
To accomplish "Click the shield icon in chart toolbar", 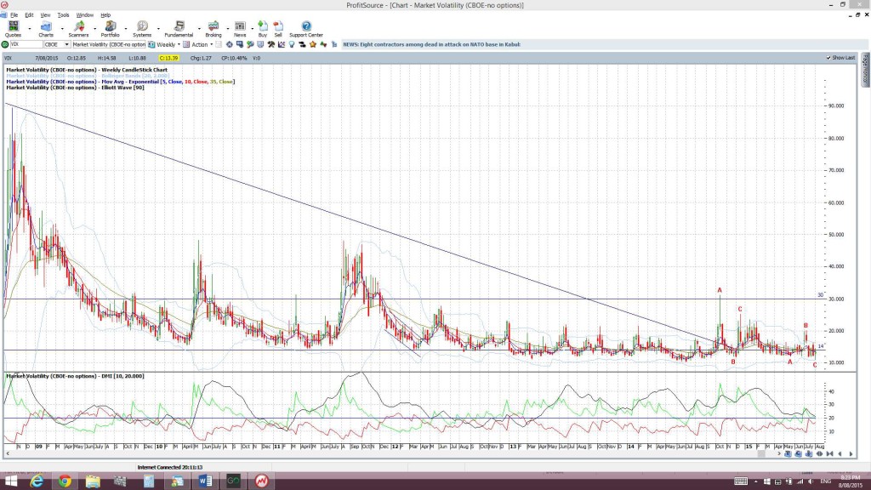I will click(x=260, y=44).
